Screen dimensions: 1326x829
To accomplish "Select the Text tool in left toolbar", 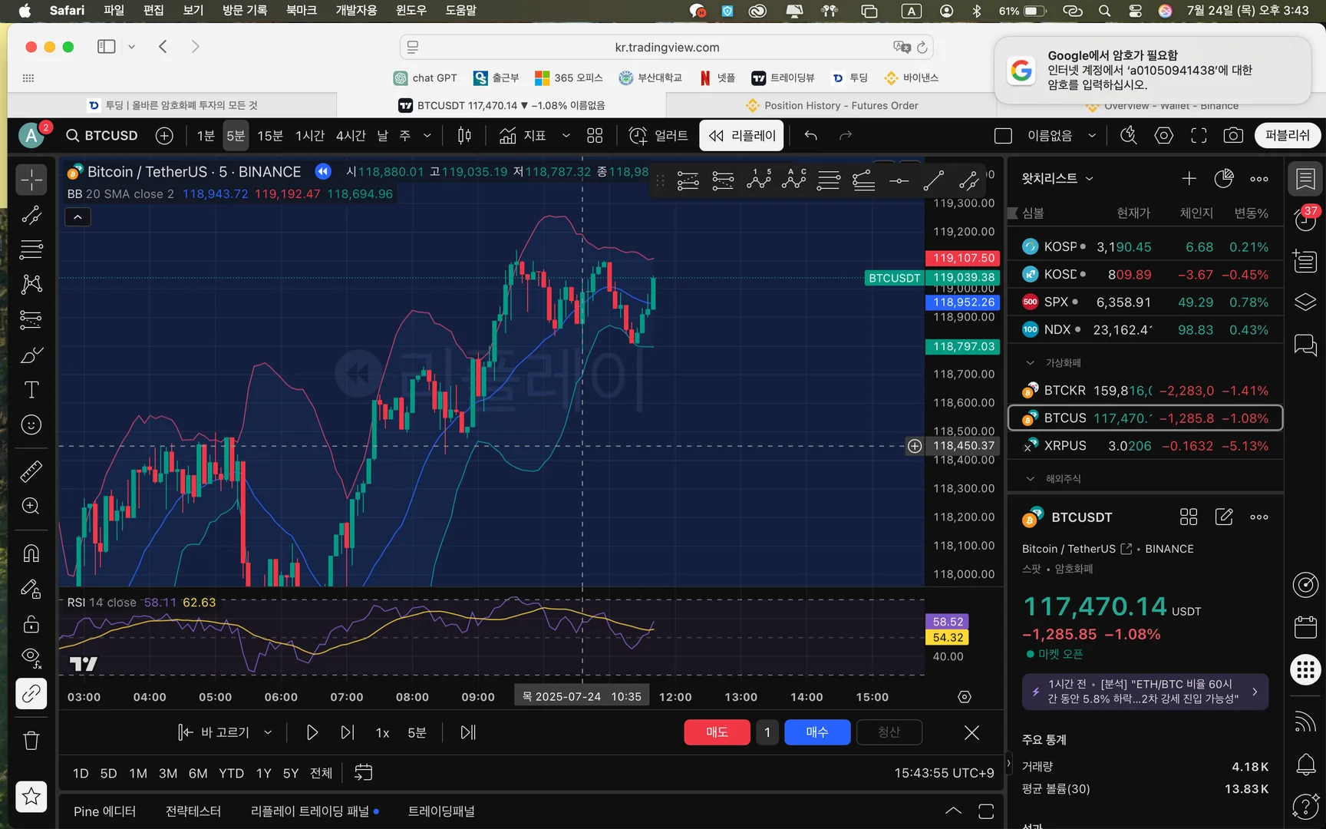I will (x=31, y=390).
